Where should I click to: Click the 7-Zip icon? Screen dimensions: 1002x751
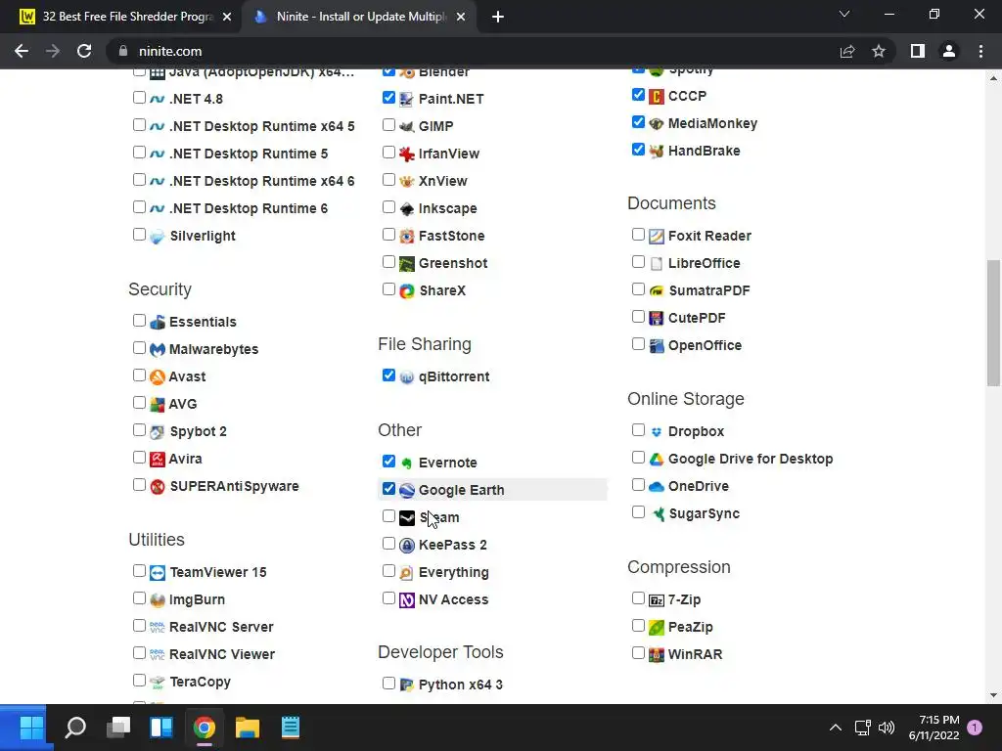(x=657, y=600)
